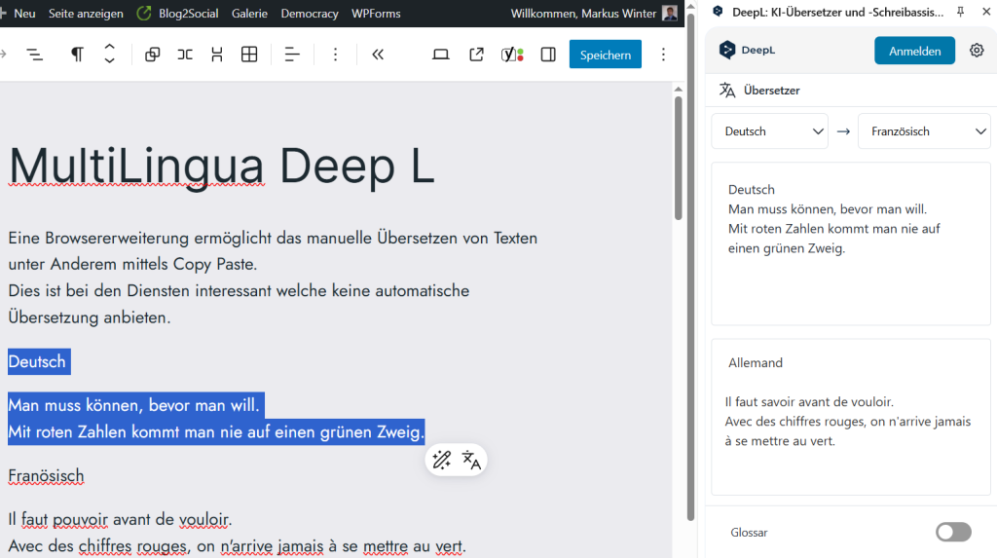Viewport: 997px width, 558px height.
Task: Toggle the Glossar switch
Action: pos(953,532)
